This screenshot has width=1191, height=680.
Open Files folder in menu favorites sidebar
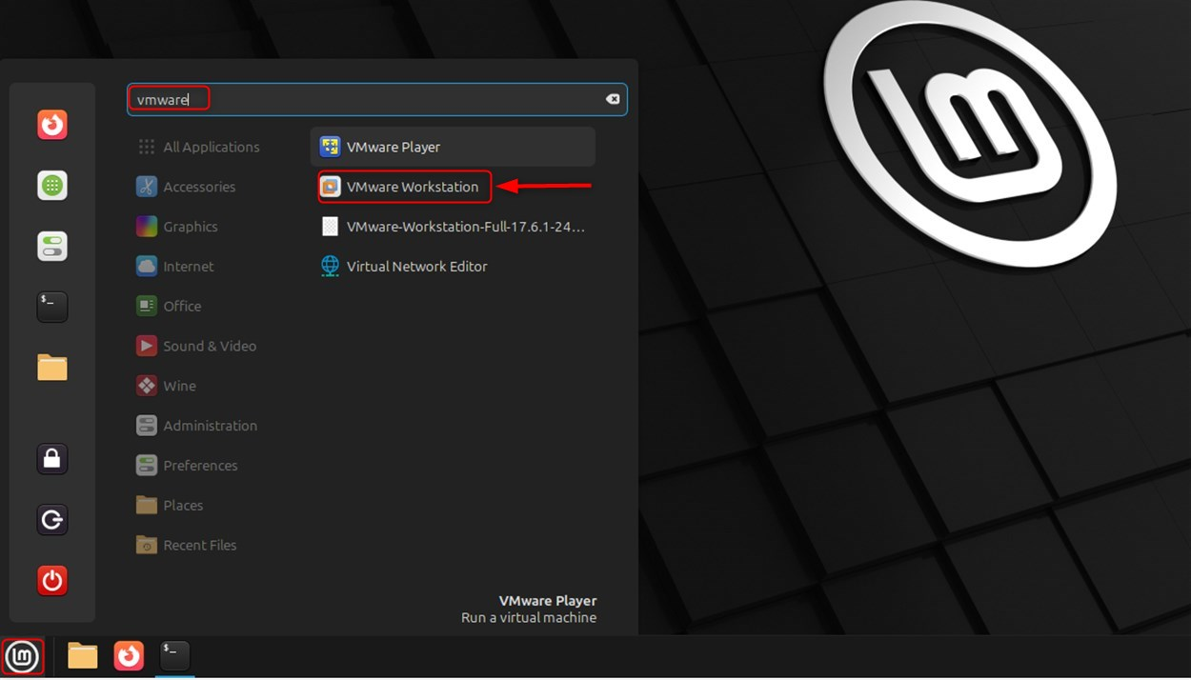[52, 368]
